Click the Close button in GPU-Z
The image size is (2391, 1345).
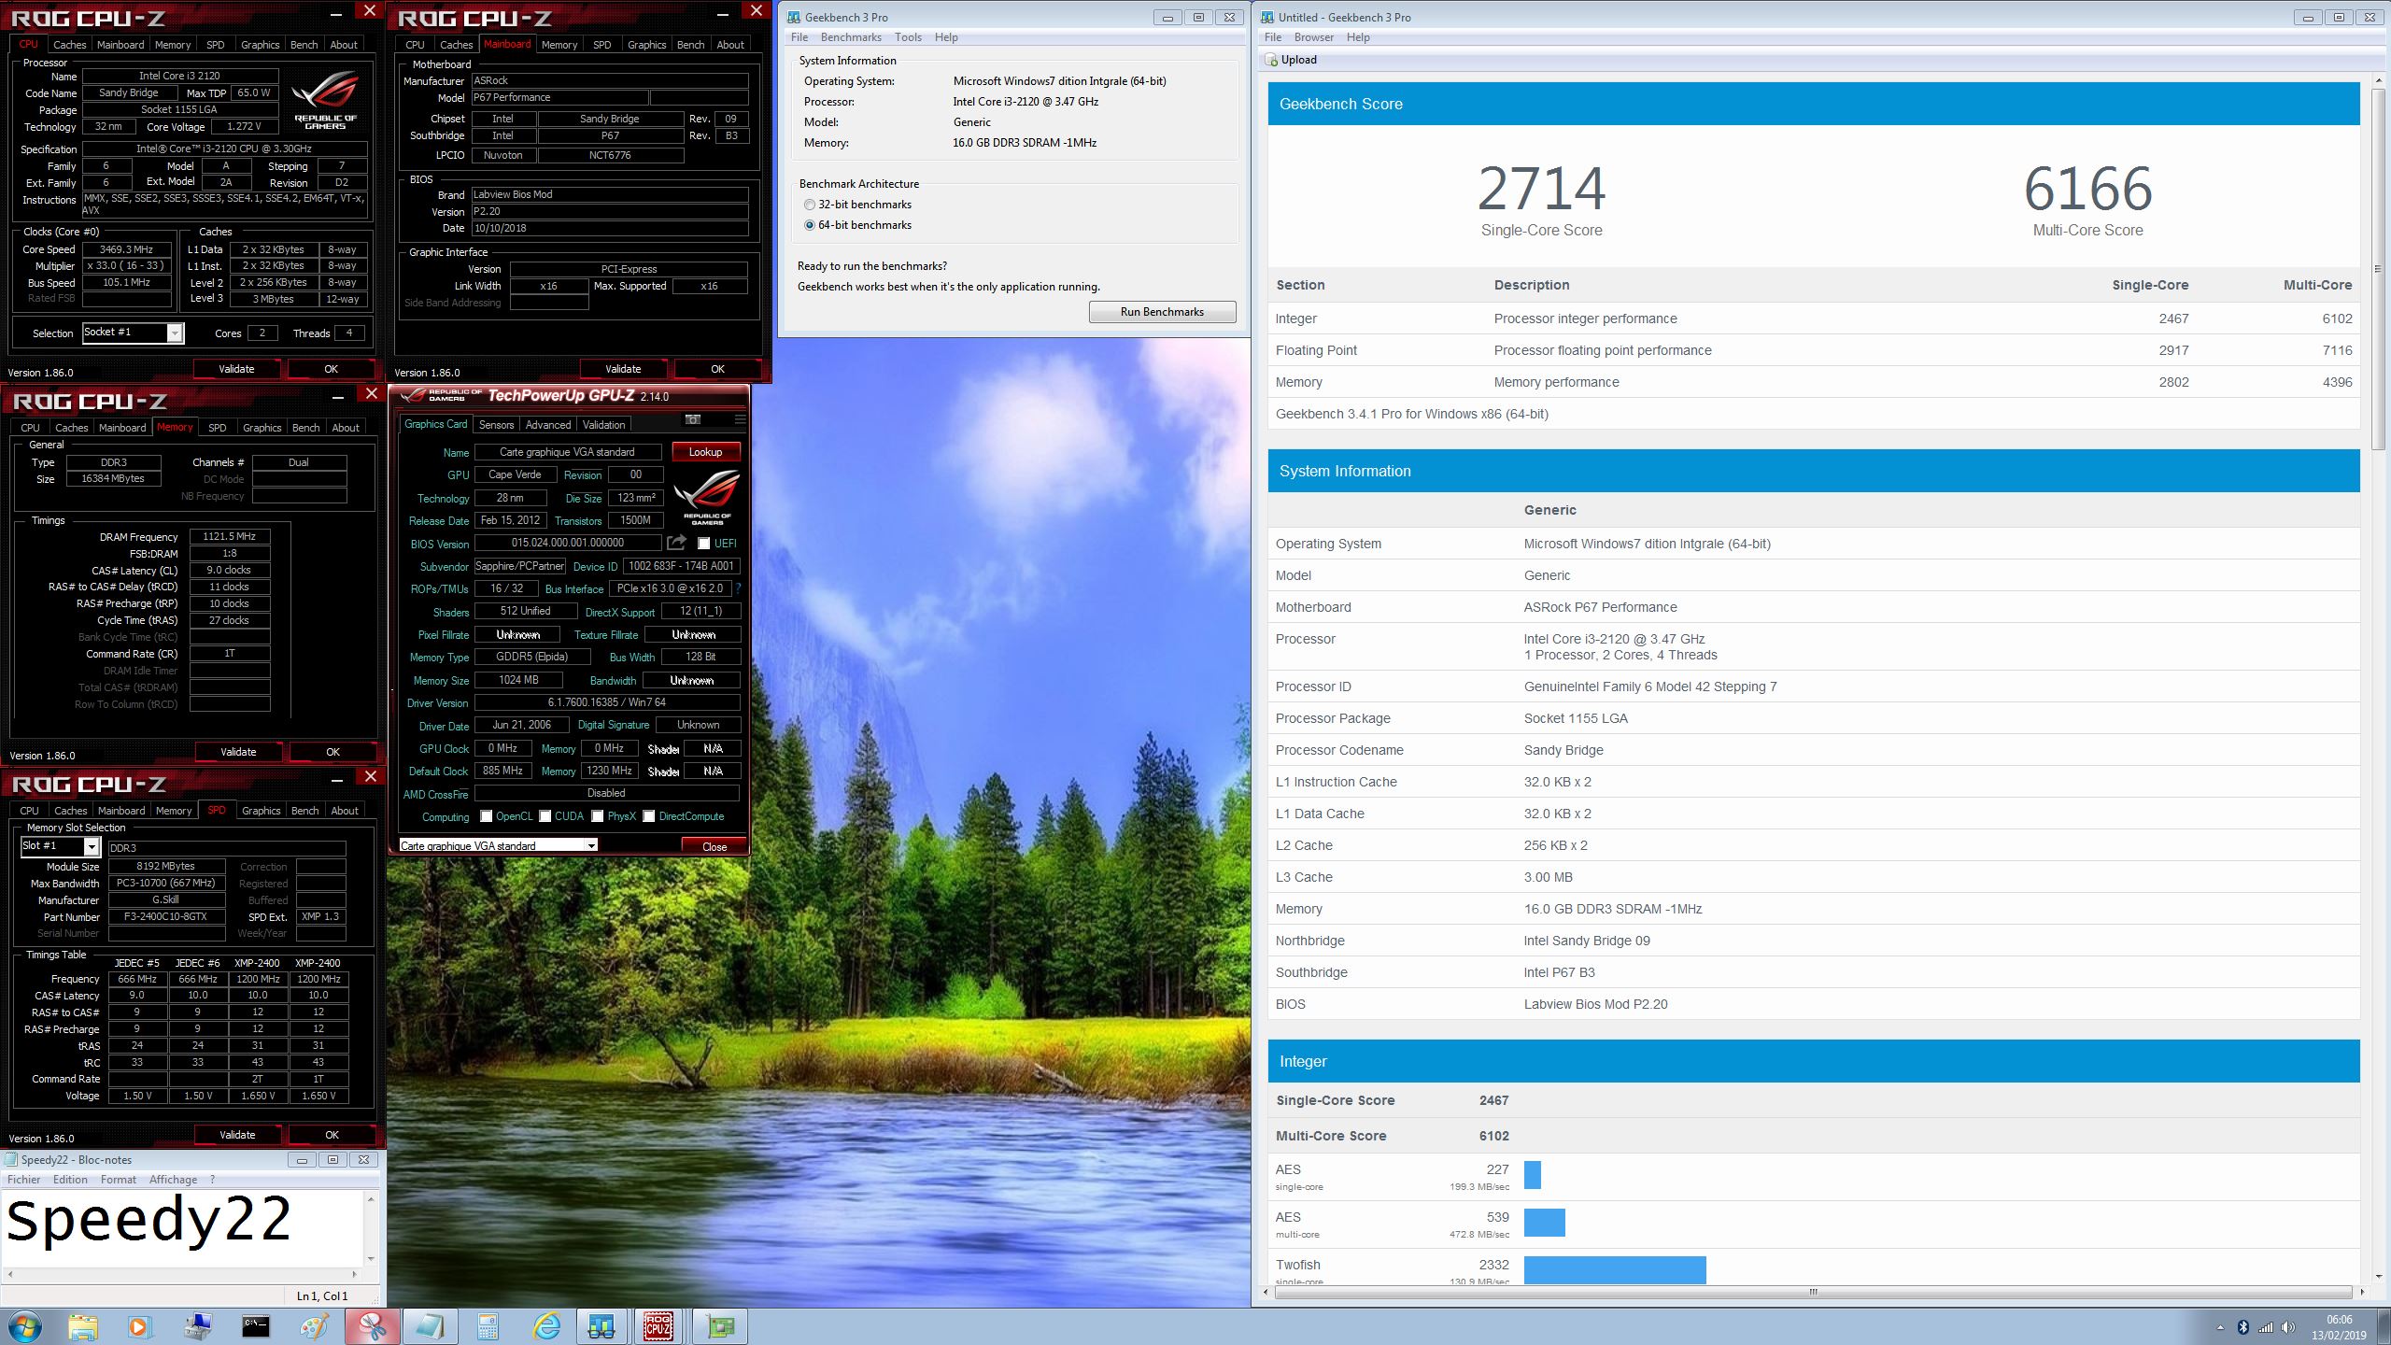[714, 846]
